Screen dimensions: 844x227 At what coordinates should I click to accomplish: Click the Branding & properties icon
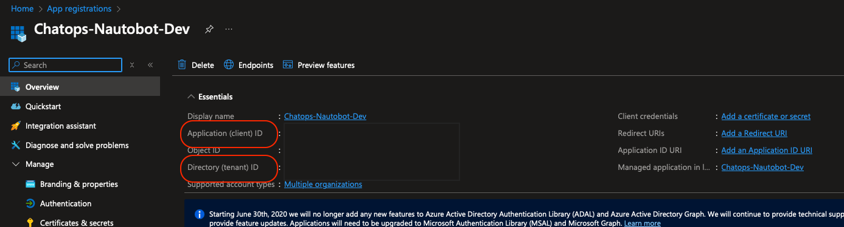point(30,184)
